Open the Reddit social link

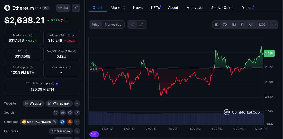(63, 113)
